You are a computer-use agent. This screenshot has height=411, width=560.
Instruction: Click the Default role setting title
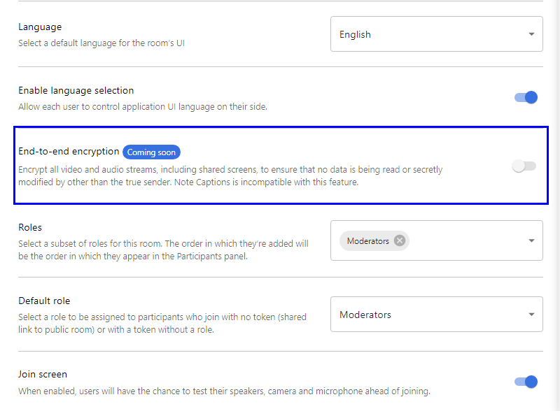coord(44,301)
